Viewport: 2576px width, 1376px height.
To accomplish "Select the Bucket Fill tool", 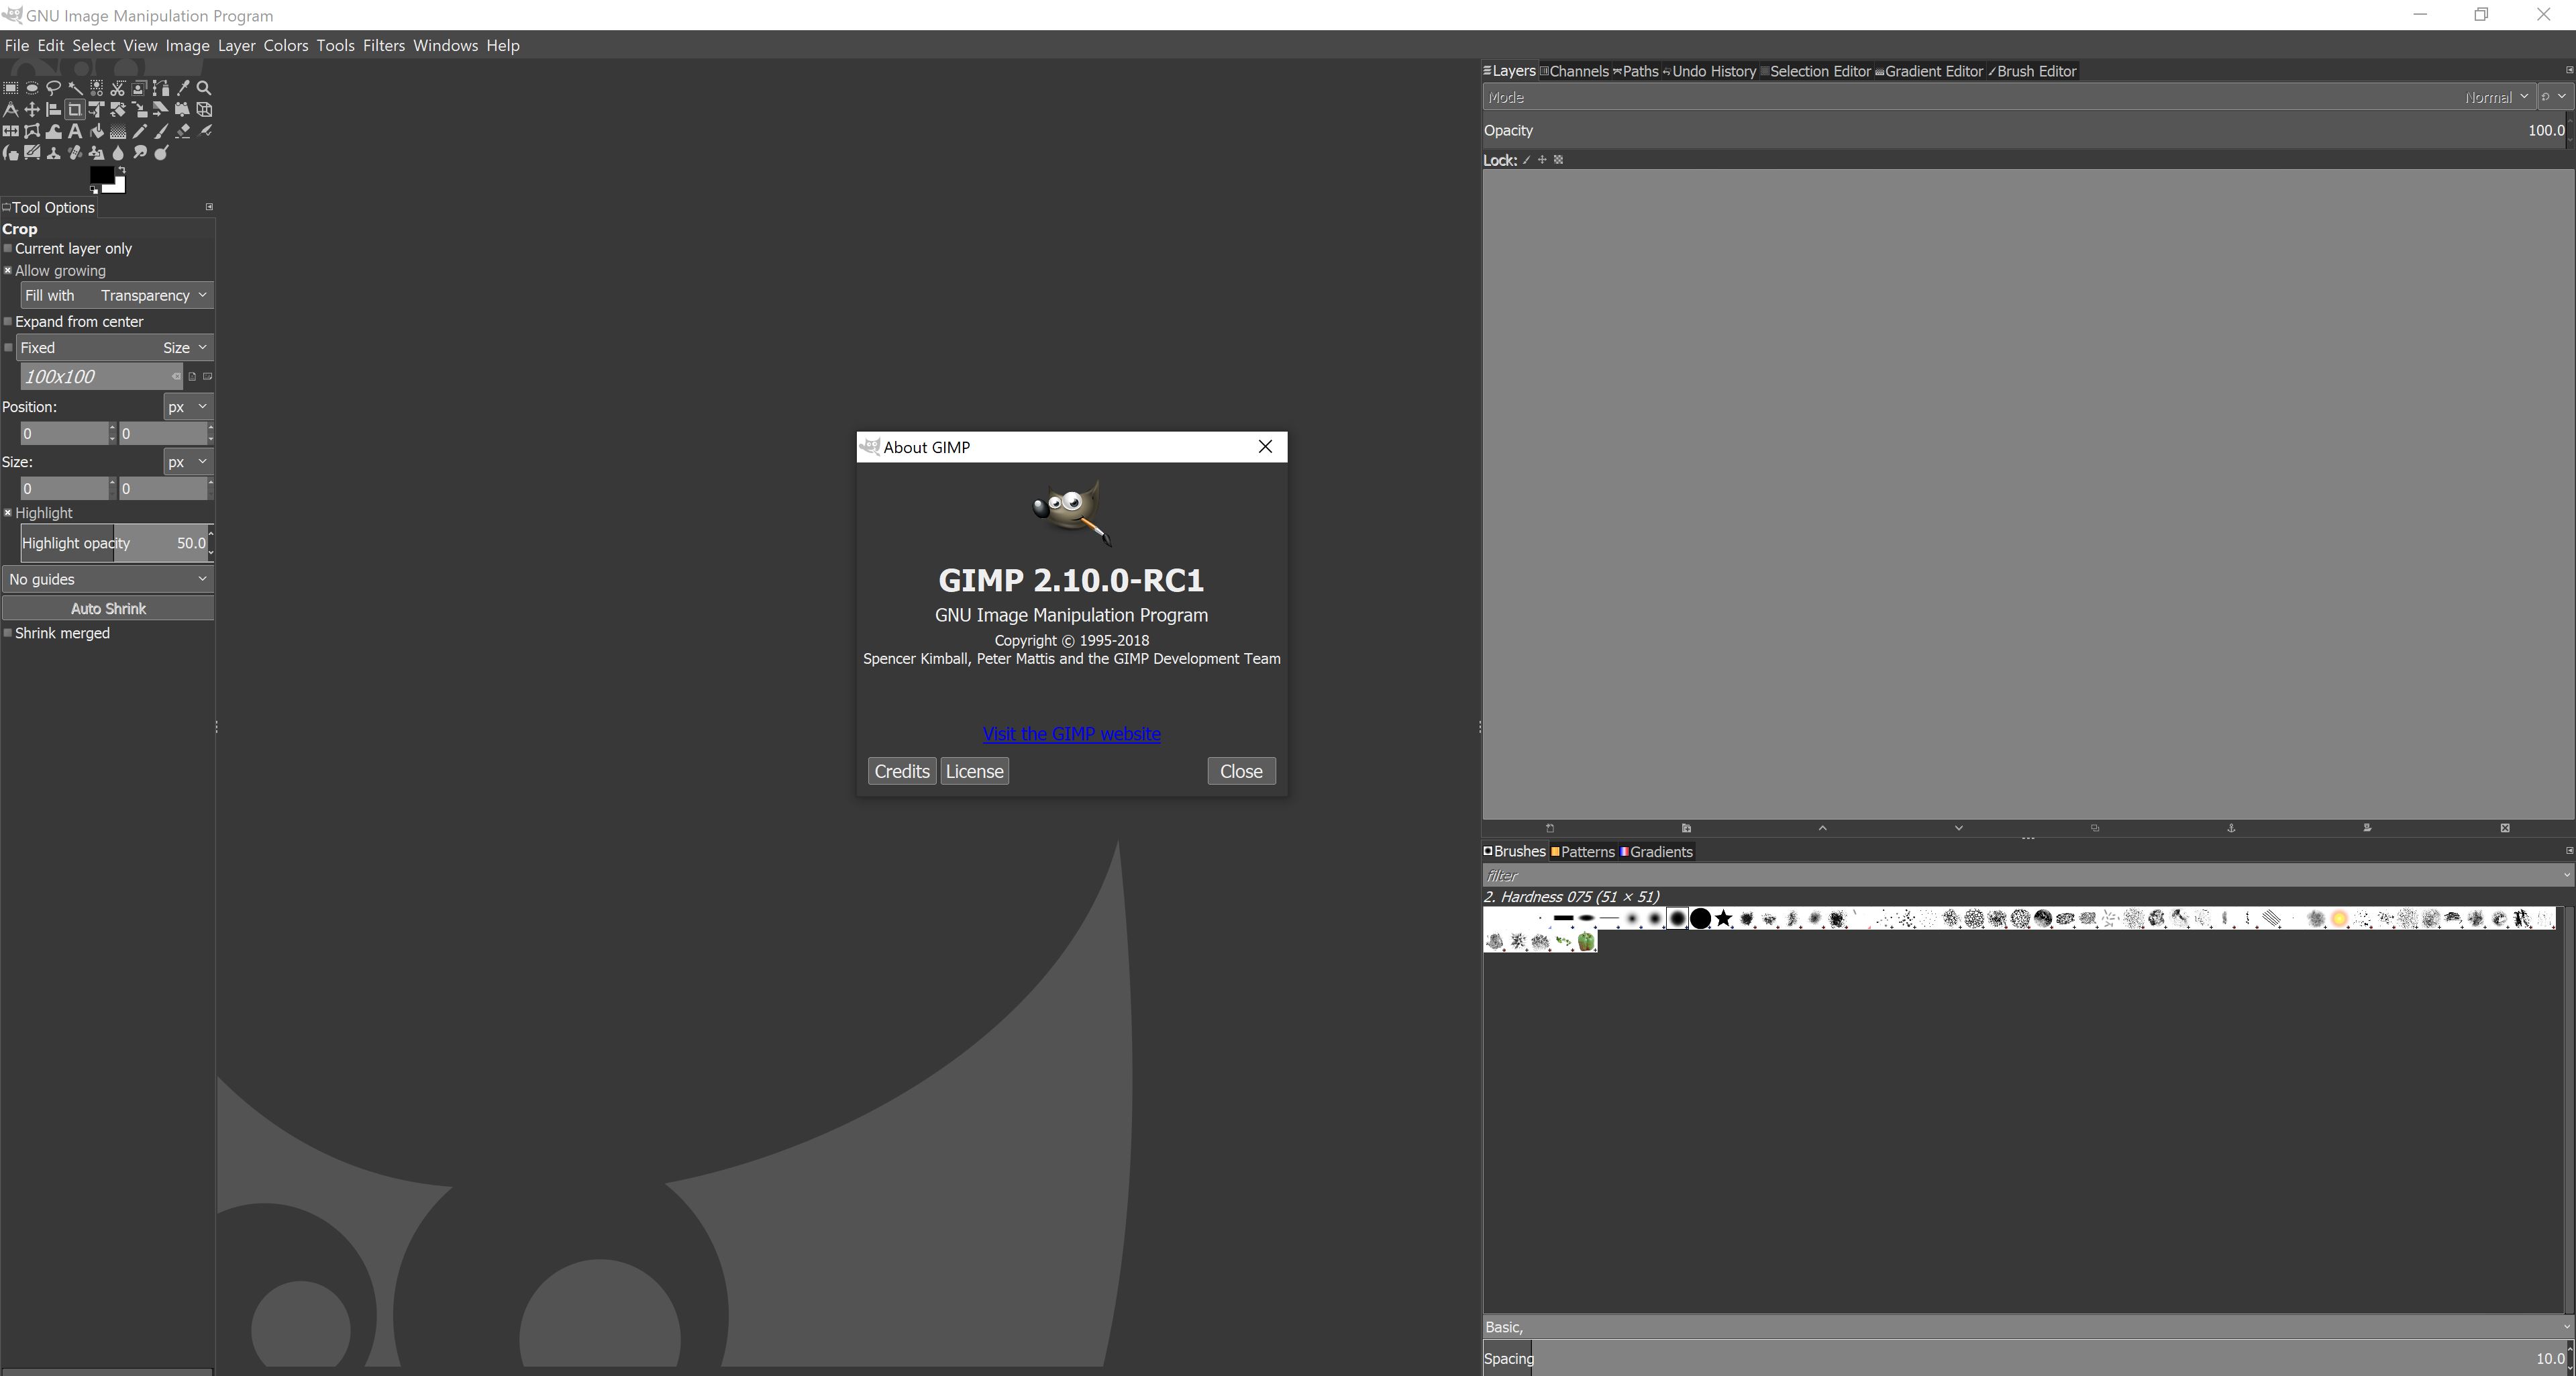I will point(97,131).
